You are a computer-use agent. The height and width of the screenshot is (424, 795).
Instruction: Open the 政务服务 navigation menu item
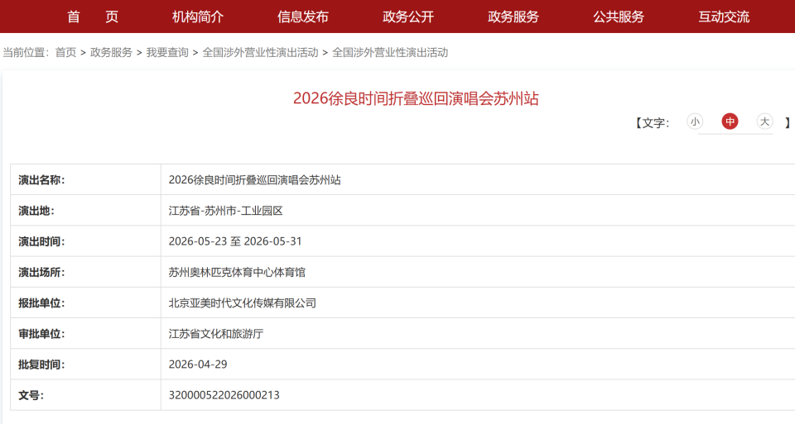[513, 17]
